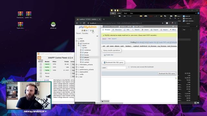Image resolution: width=207 pixels, height=116 pixels.
Task: Open the Tophe archive on the desktop
Action: [20, 25]
